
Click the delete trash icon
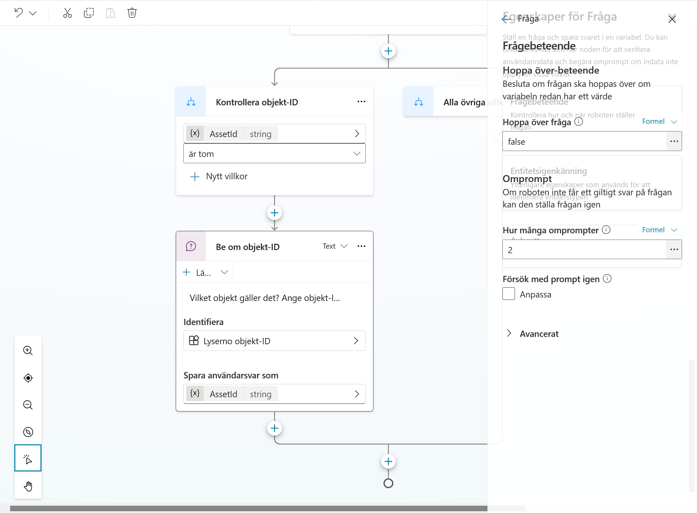coord(132,13)
